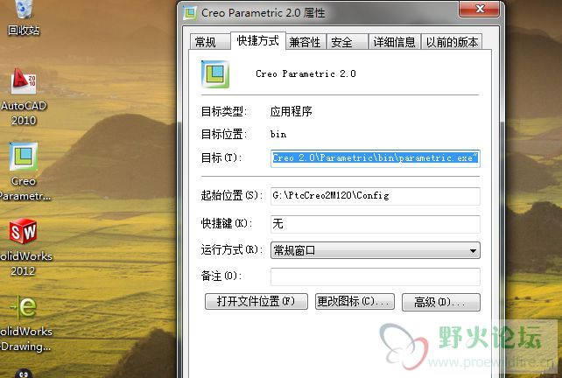The image size is (562, 378).
Task: Open the 详细信息 tab
Action: (x=394, y=42)
